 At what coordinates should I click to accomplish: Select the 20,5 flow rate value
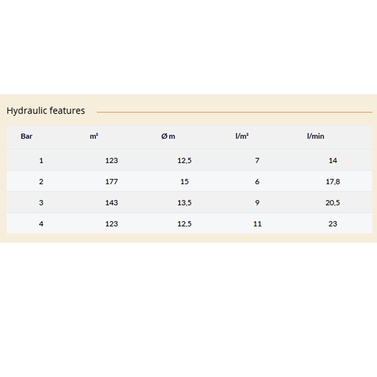click(333, 203)
